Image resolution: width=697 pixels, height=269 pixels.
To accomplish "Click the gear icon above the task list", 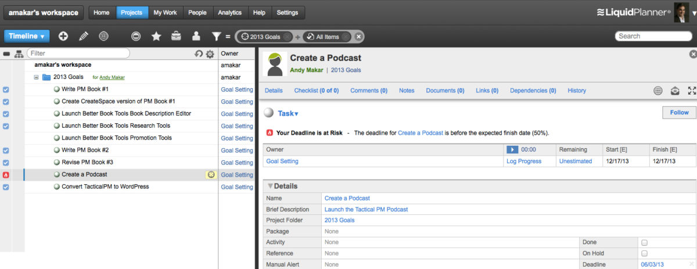I will (210, 53).
